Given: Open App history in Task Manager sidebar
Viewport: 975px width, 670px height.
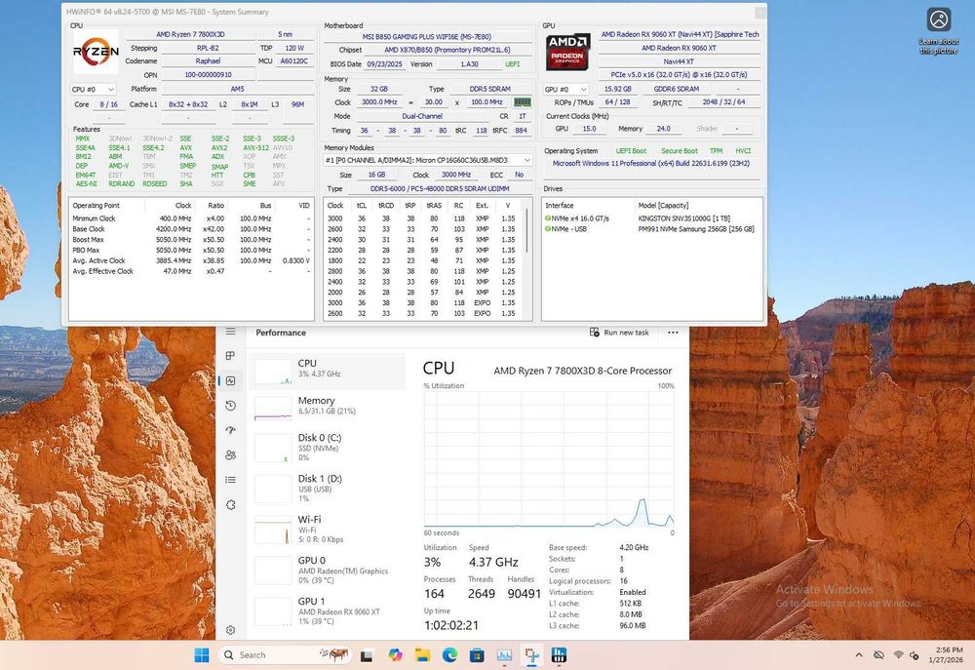Looking at the screenshot, I should coord(231,406).
